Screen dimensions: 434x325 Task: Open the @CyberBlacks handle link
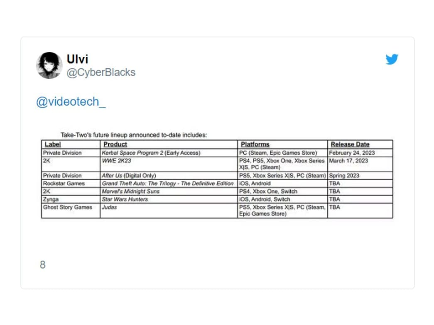click(x=101, y=72)
